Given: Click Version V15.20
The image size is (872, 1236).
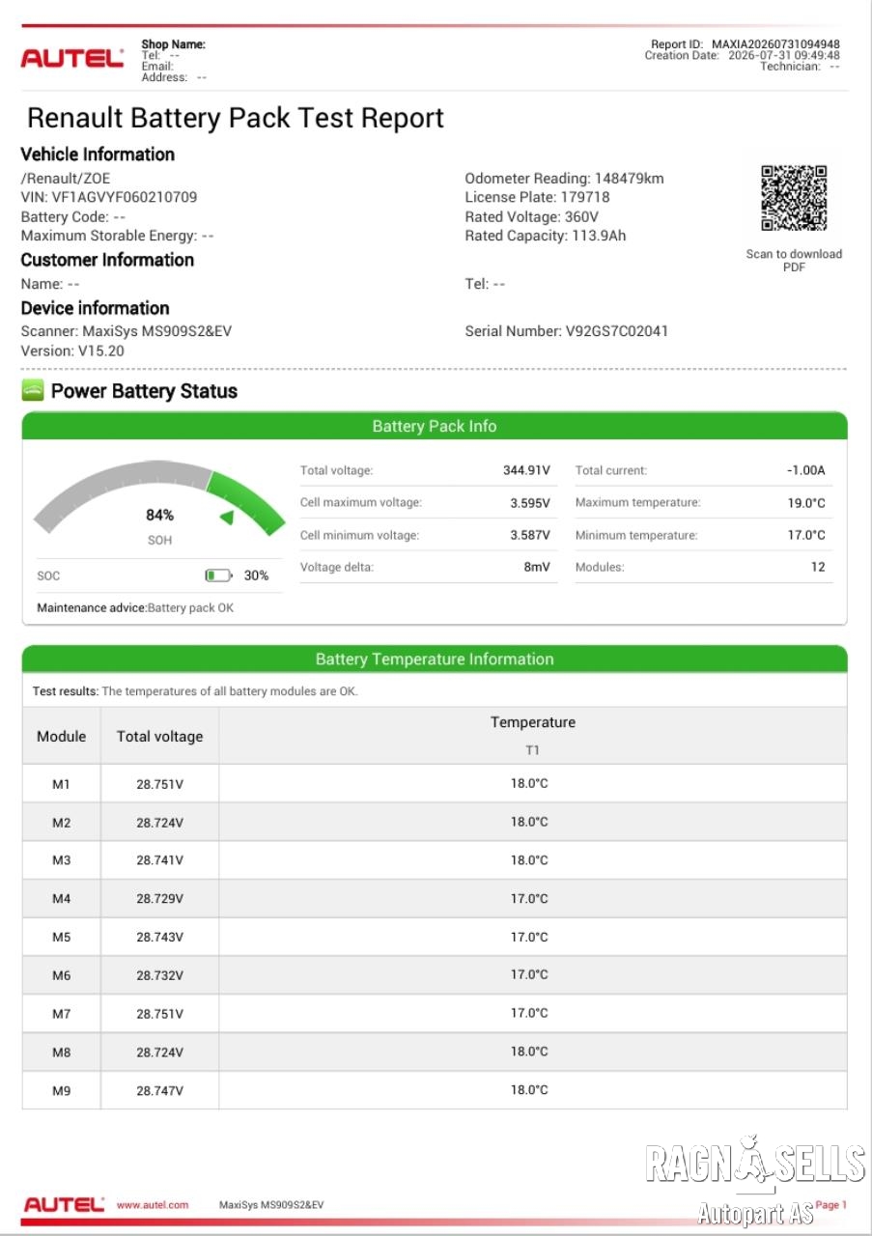Looking at the screenshot, I should point(72,351).
